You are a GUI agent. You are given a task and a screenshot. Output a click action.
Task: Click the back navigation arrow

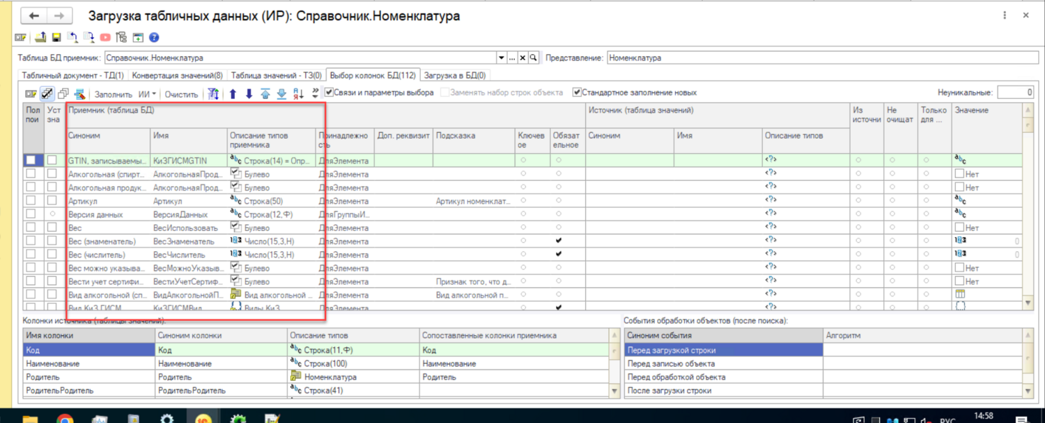[x=34, y=16]
